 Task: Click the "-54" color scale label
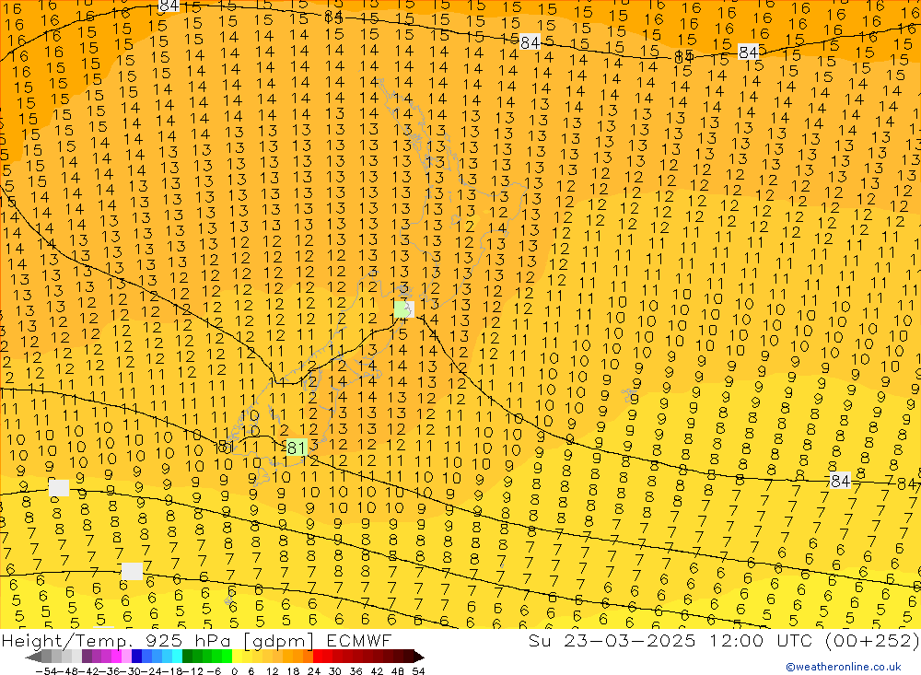pos(46,671)
